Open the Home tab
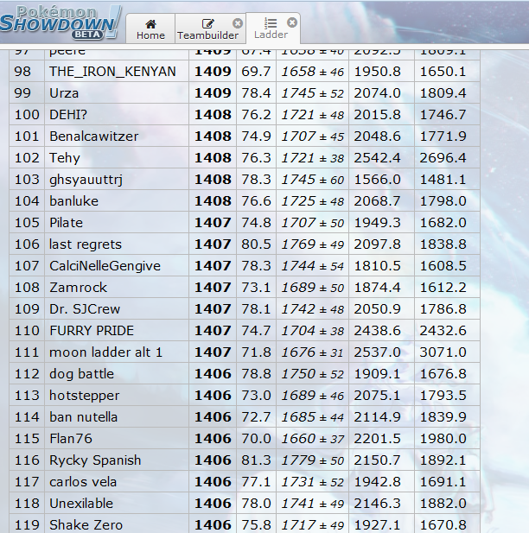Viewport: 529px width, 533px height. pos(150,29)
